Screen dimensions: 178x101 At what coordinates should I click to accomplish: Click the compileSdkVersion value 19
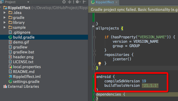coord(144,81)
